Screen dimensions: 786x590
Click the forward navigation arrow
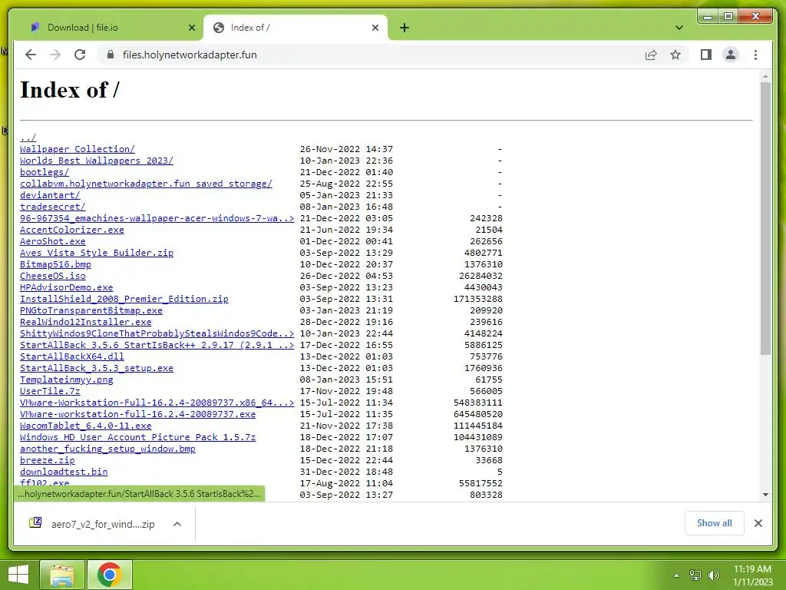pos(55,55)
